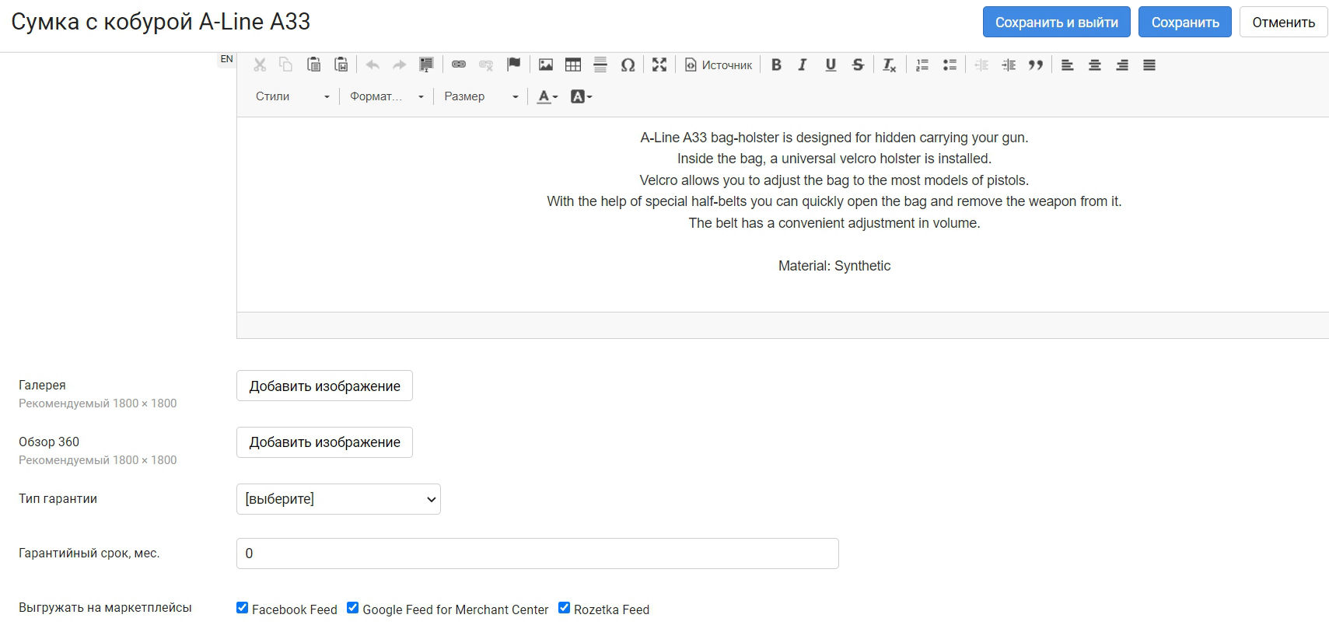Insert a hyperlink with the link icon

[459, 65]
